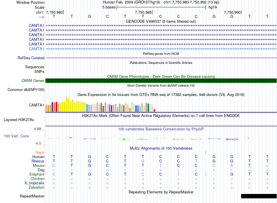Open the Common dbSNP(155) track label
Screen dimensions: 277x203
pos(26,90)
